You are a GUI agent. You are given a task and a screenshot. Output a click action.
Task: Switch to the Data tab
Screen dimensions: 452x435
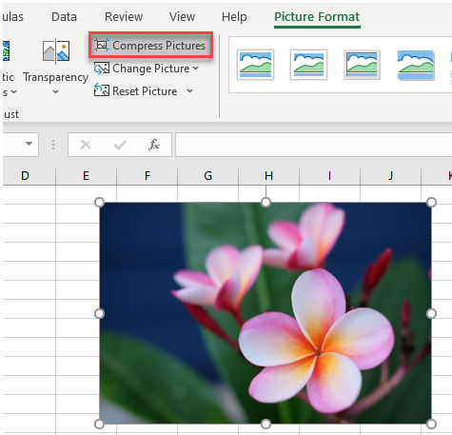coord(64,16)
